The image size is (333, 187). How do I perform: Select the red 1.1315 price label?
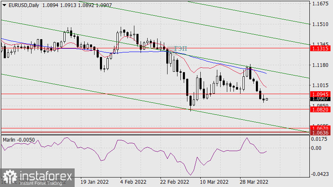pyautogui.click(x=321, y=48)
